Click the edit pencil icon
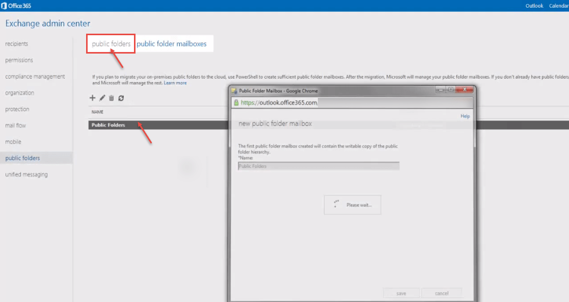The height and width of the screenshot is (302, 569). coord(102,98)
